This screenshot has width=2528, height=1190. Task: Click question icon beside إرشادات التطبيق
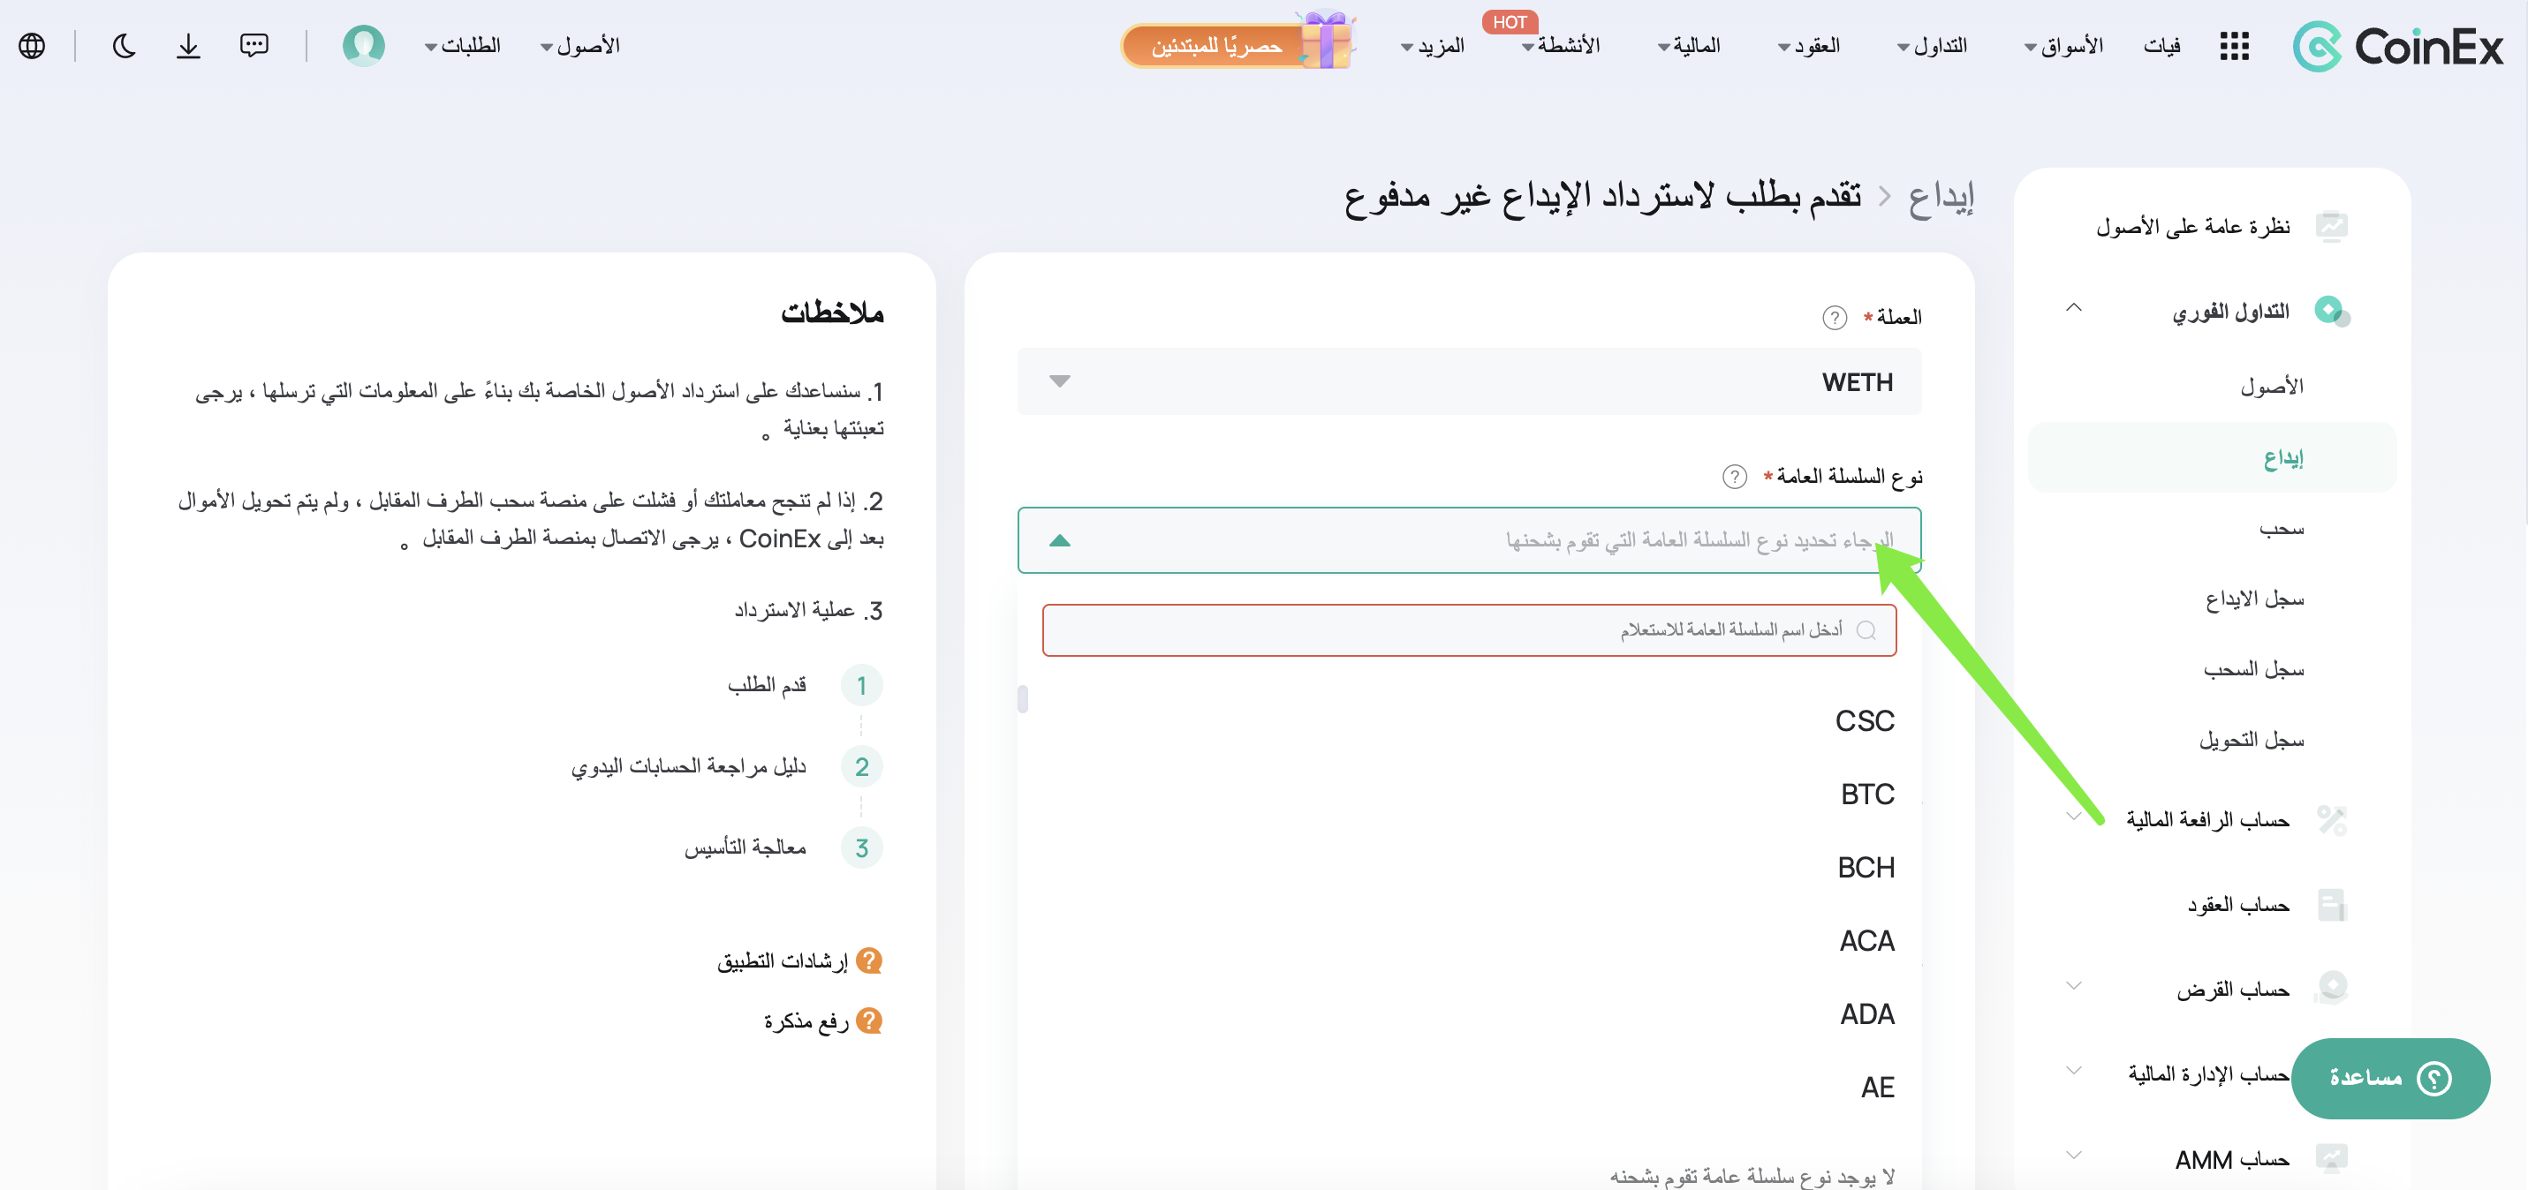[868, 960]
